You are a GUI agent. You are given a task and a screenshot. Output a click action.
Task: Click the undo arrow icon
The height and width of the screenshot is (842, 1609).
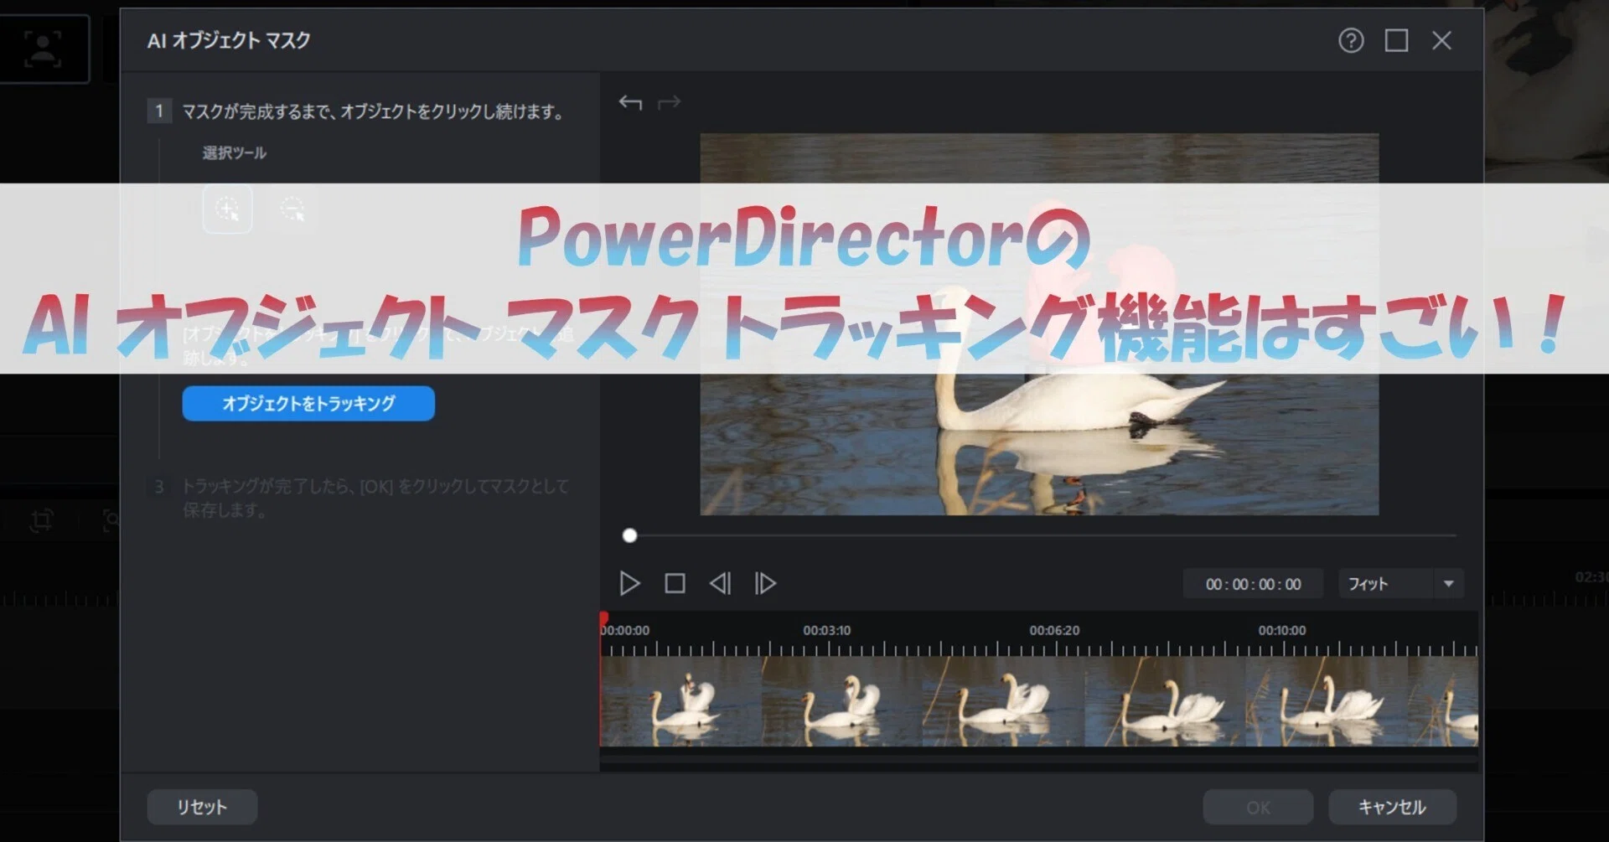(630, 102)
